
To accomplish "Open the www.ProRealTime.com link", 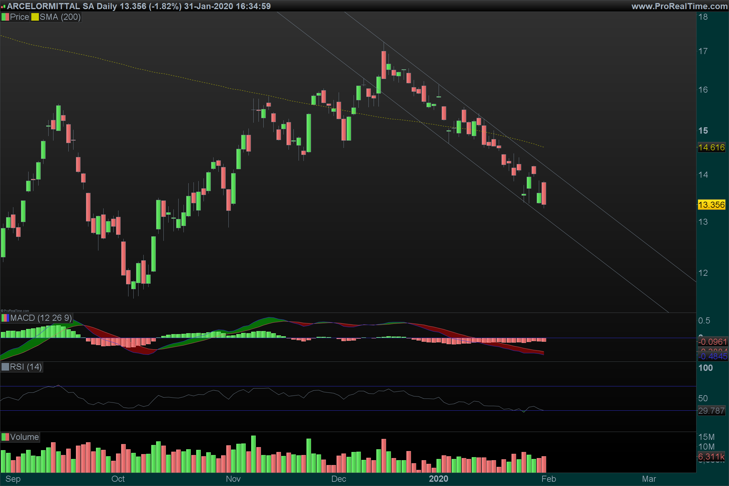I will point(679,6).
